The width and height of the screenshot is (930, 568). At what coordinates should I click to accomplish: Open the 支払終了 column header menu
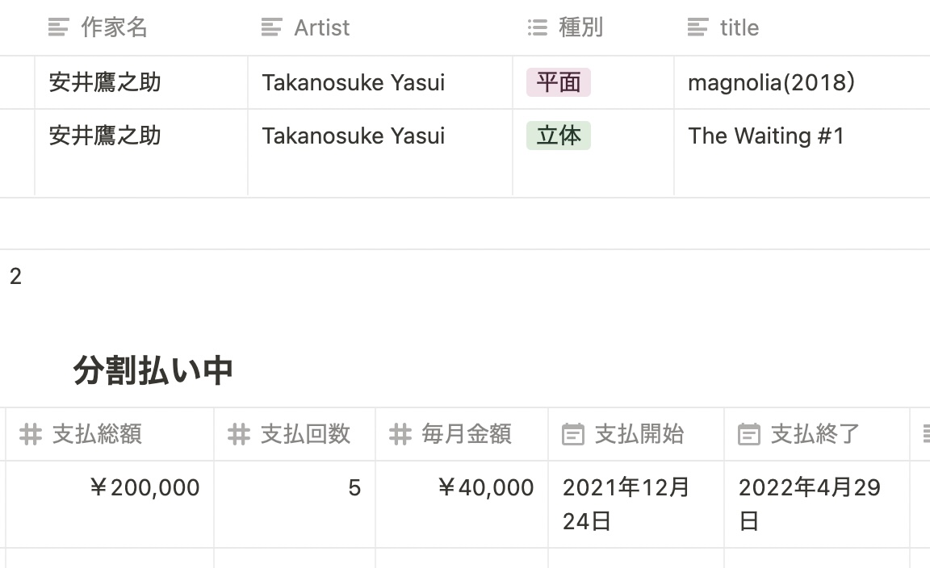click(817, 434)
